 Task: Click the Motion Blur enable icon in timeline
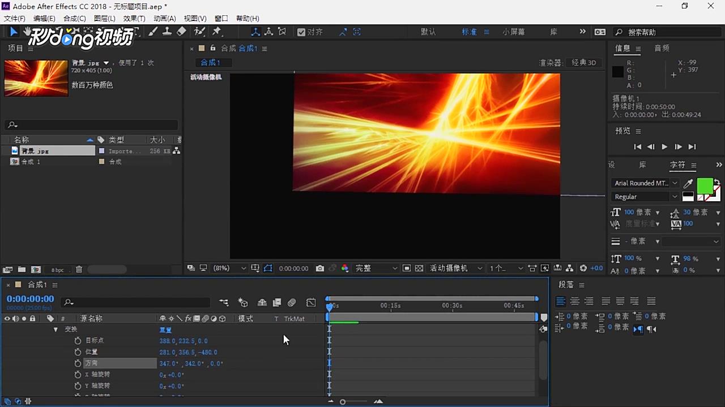[x=292, y=302]
